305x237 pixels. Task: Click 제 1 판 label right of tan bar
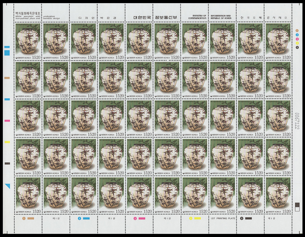56,219
